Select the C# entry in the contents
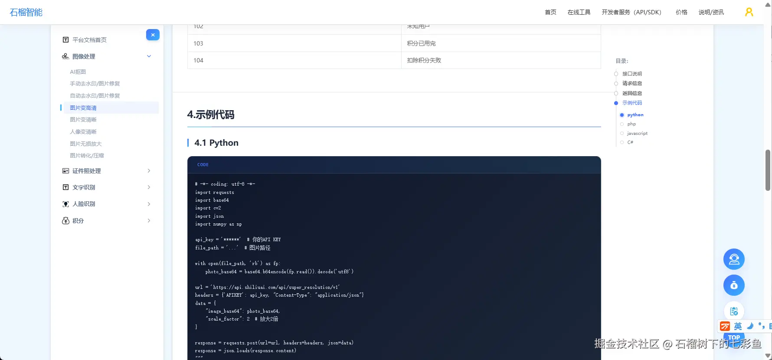772x360 pixels. pos(630,142)
